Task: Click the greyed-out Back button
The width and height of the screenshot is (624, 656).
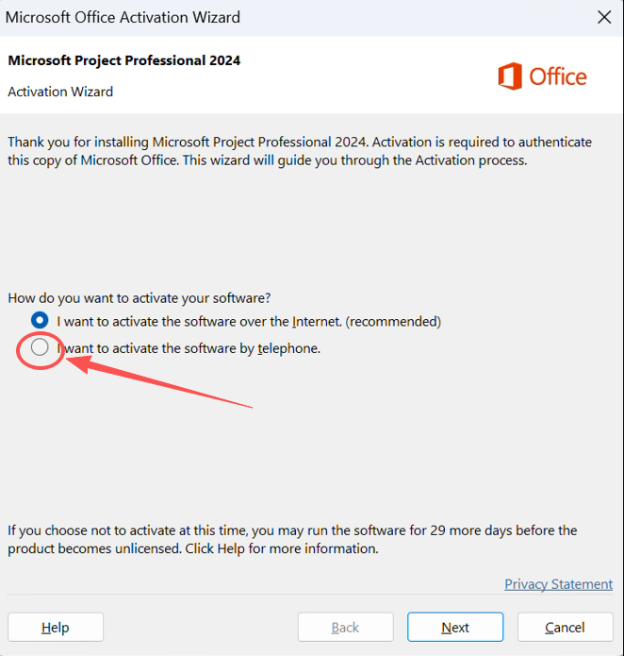Action: coord(345,627)
